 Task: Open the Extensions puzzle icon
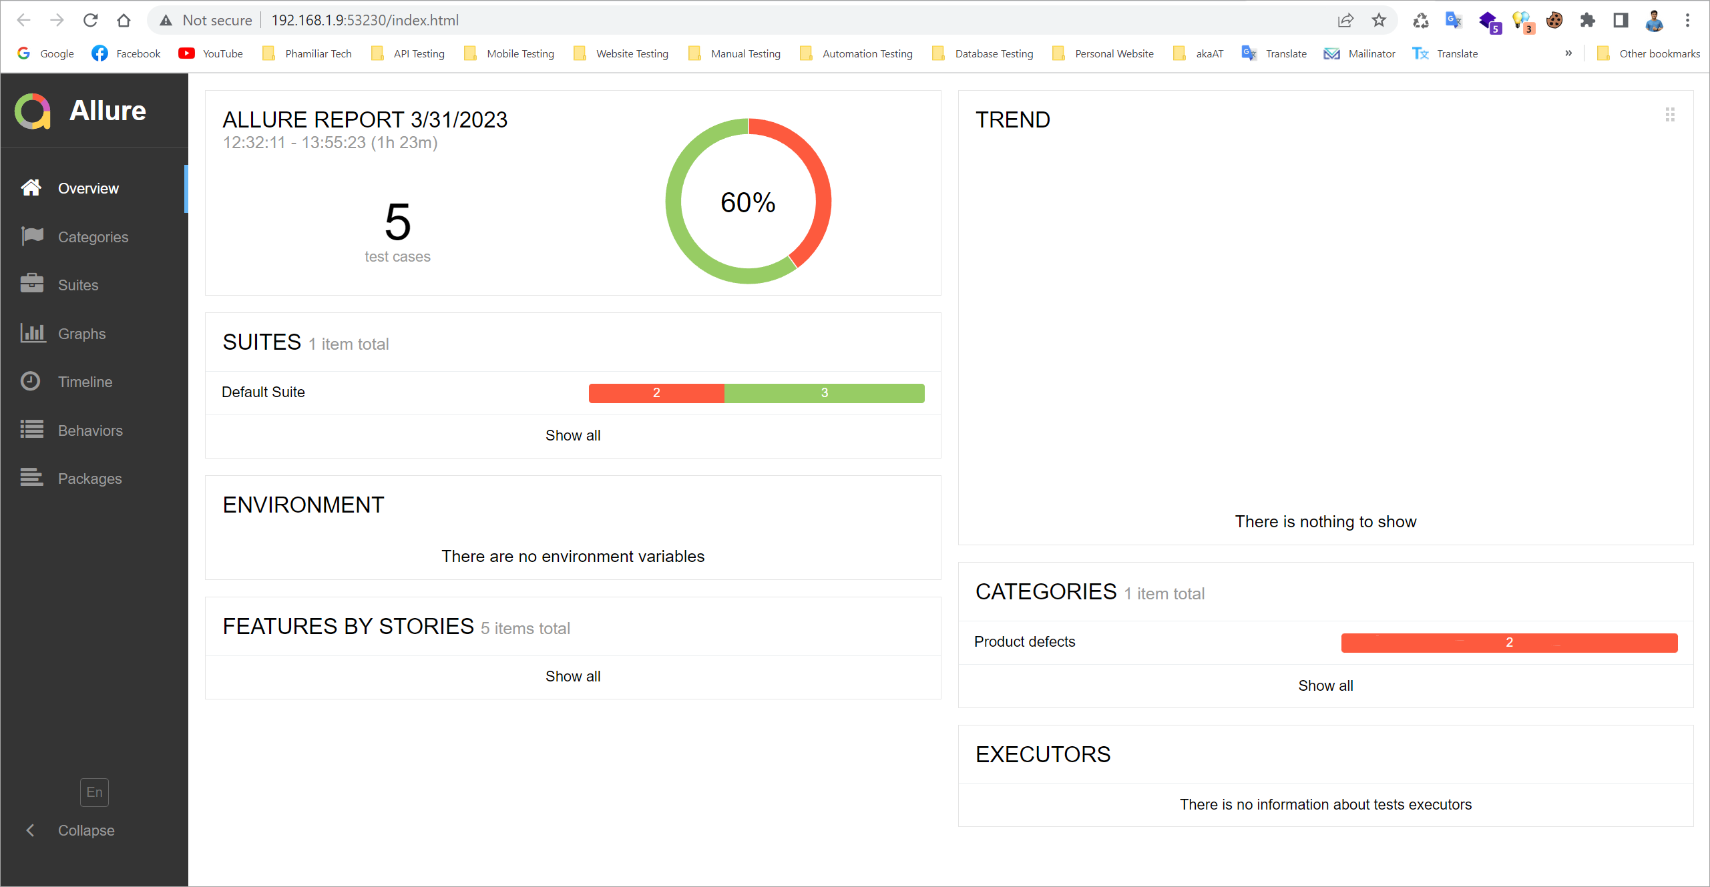(1587, 20)
